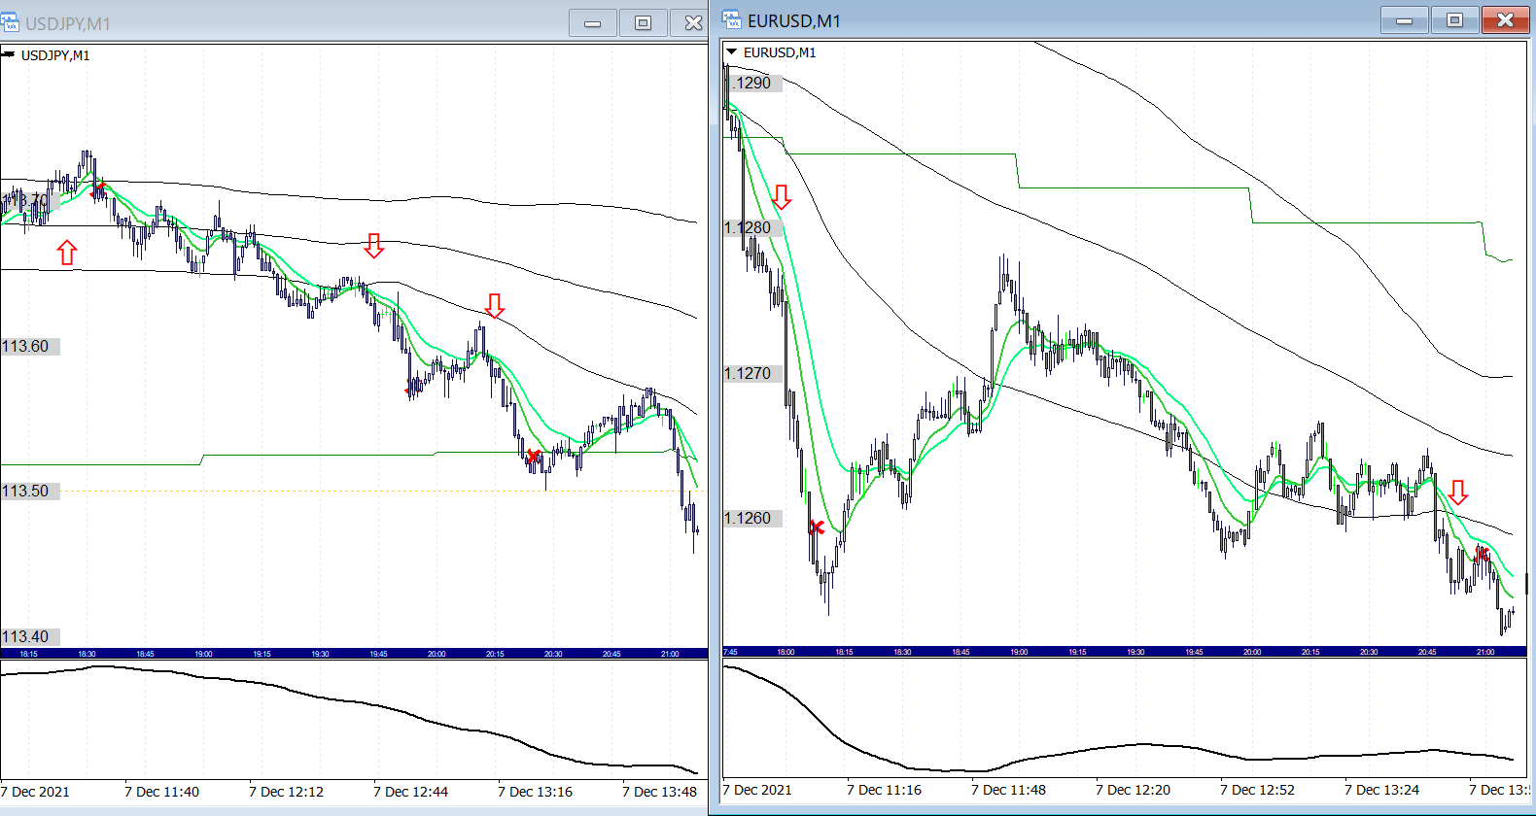The height and width of the screenshot is (816, 1536).
Task: Click the '7 Dec 13:24' time axis label
Action: pyautogui.click(x=1381, y=790)
